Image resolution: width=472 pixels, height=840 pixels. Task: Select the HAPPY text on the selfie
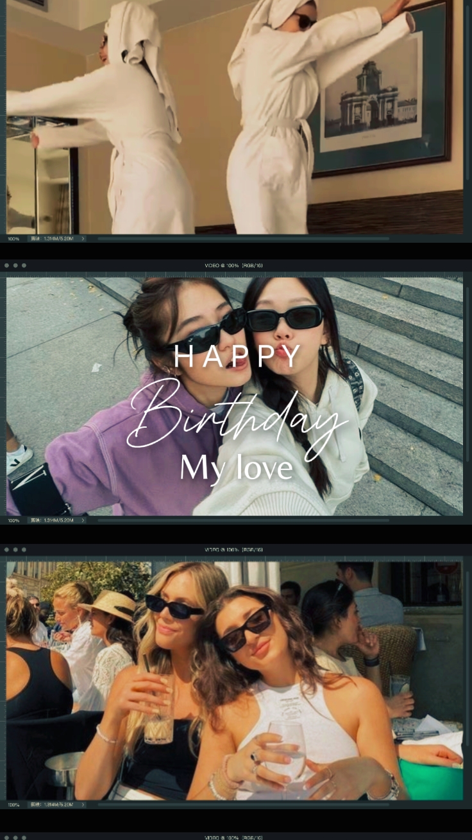237,356
